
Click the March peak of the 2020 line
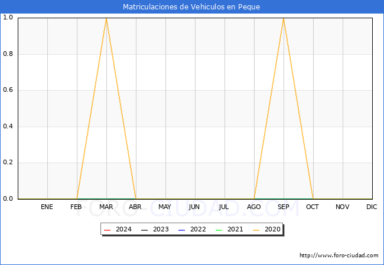coord(106,18)
